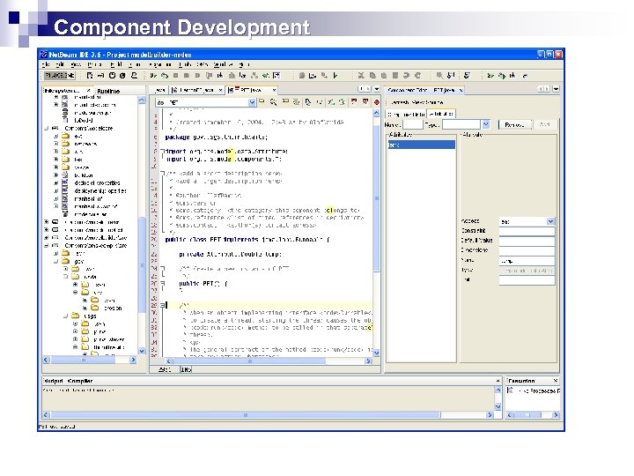Image resolution: width=634 pixels, height=476 pixels.
Task: Click the Name input field above Attributes
Action: [x=412, y=124]
